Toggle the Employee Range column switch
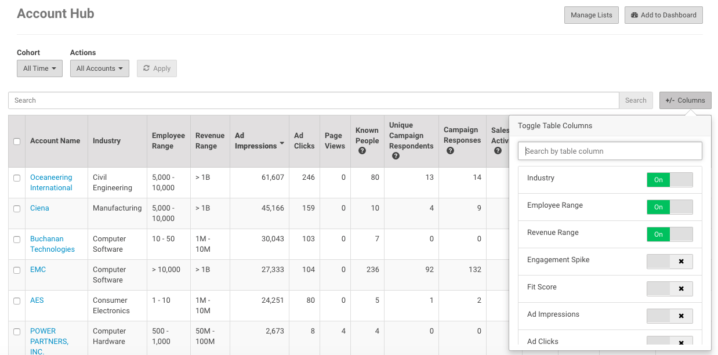This screenshot has height=355, width=718. 670,207
